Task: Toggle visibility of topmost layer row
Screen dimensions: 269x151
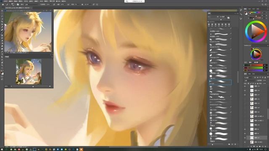Action: tap(245, 86)
